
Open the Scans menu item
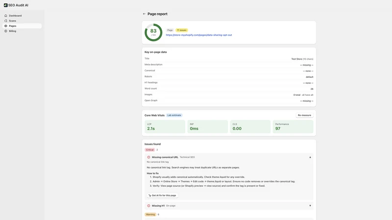click(x=22, y=21)
